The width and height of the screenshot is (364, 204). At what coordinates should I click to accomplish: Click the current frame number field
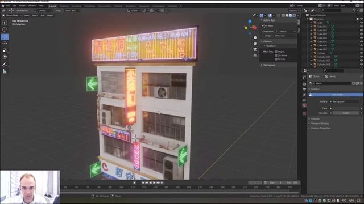(x=255, y=182)
